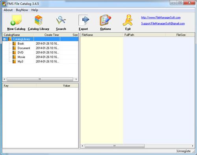Click the New Catalog sticky note icon
The image size is (197, 155).
pyautogui.click(x=16, y=20)
